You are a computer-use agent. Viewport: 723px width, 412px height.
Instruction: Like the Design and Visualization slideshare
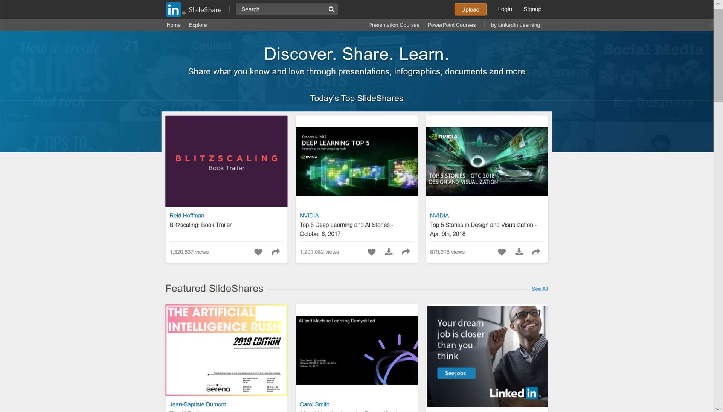coord(502,252)
